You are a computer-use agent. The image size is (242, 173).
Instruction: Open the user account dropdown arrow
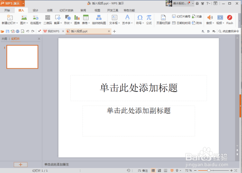[x=193, y=3]
